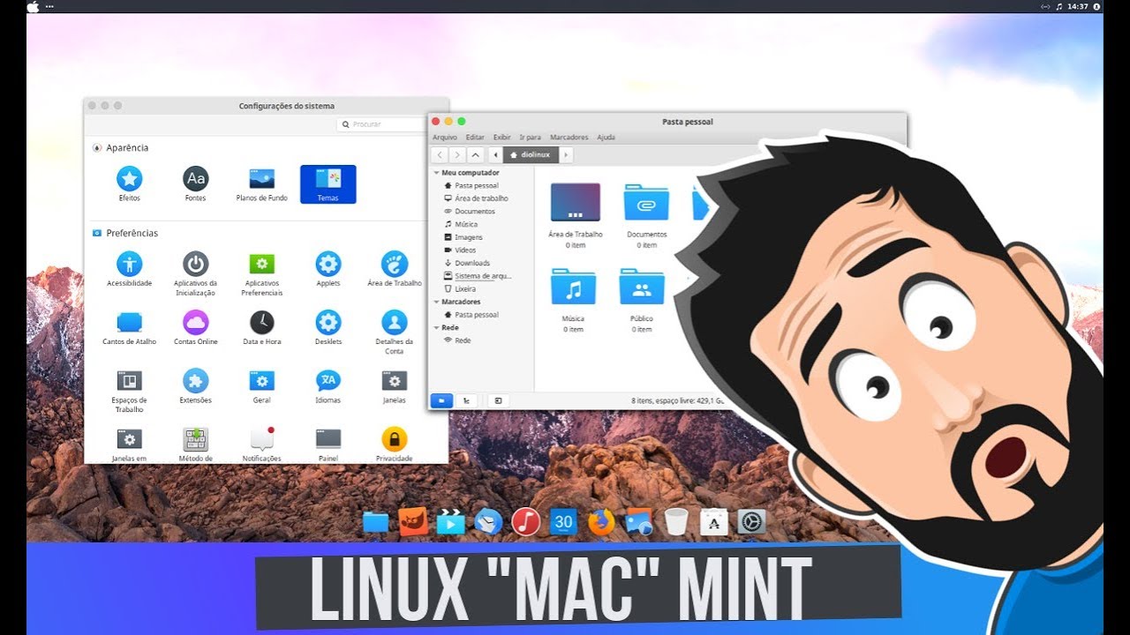This screenshot has width=1130, height=635.
Task: Click the diolinux path button
Action: click(x=531, y=155)
